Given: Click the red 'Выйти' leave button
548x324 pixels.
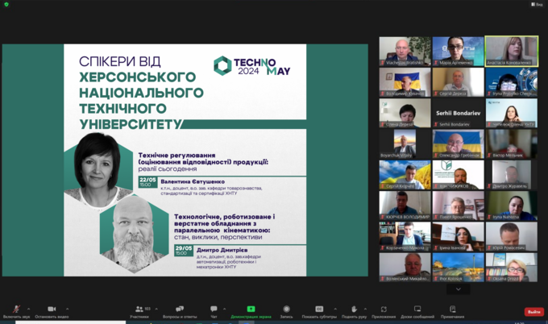Looking at the screenshot, I should coord(534,311).
